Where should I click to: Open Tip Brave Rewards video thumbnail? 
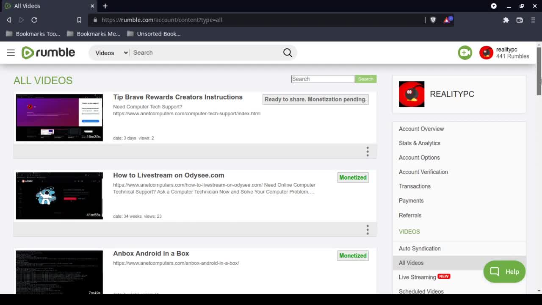click(59, 118)
